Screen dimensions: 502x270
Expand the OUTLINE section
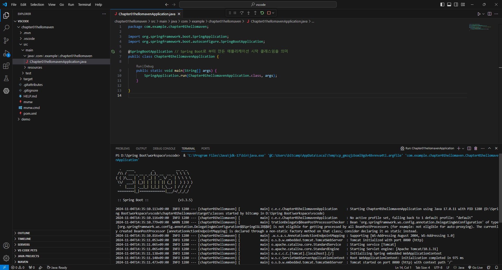(61, 233)
